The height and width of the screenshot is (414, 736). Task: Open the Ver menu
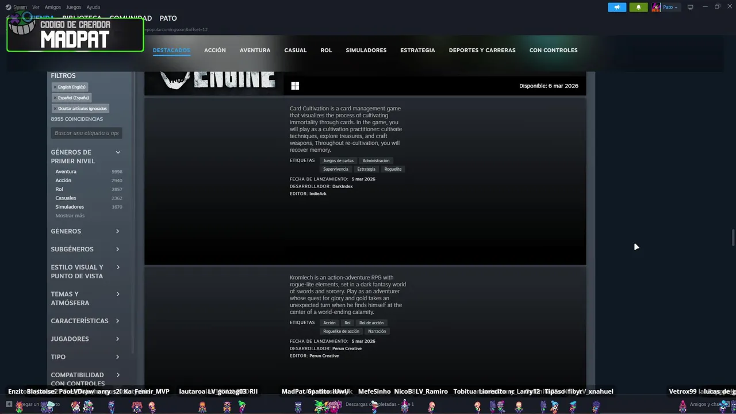(x=36, y=7)
